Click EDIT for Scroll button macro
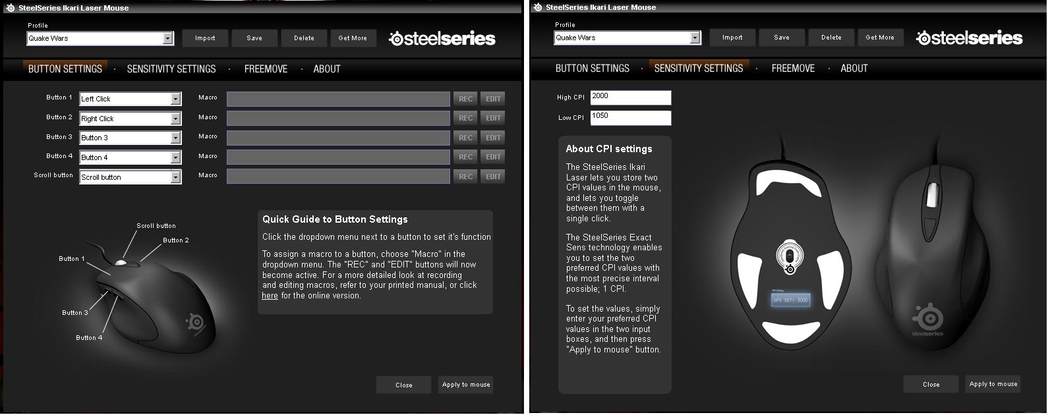 tap(493, 177)
